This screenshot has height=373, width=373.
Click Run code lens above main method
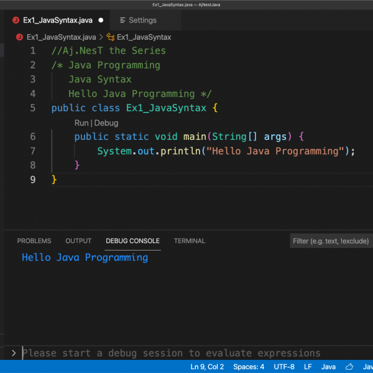coord(81,123)
